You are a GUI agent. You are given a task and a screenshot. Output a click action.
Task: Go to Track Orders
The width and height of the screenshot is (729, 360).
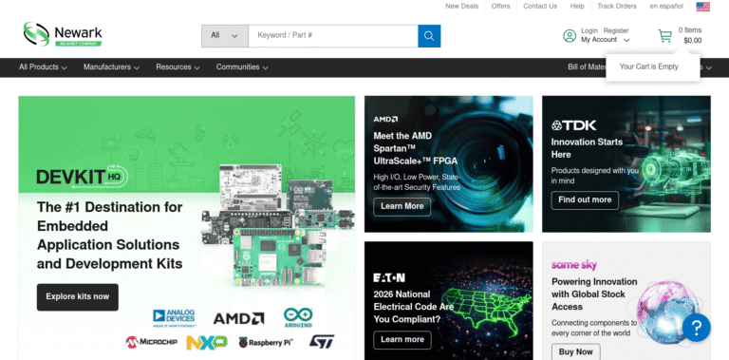(617, 6)
